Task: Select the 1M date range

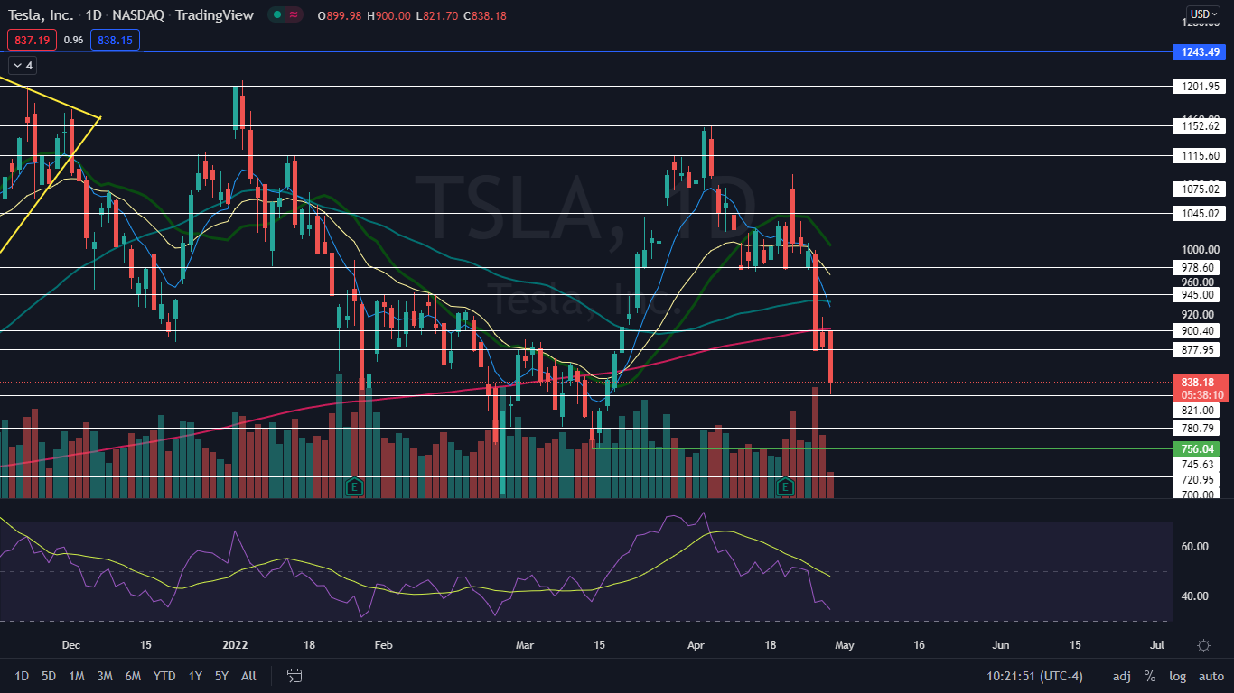Action: [x=77, y=676]
